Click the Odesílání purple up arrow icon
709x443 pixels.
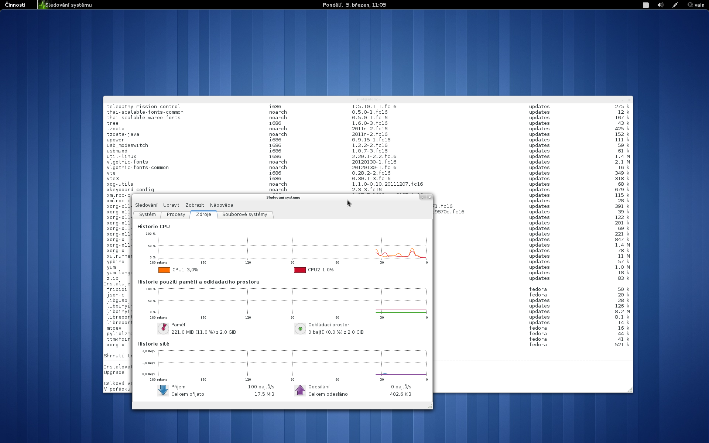[x=300, y=390]
